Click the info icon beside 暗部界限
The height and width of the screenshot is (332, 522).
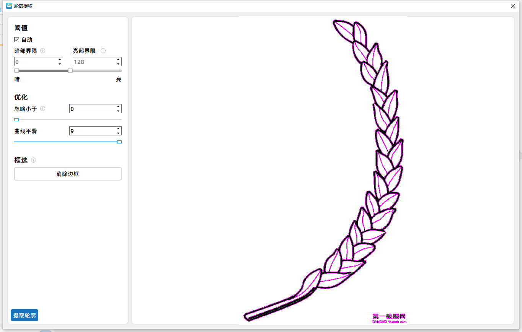click(43, 51)
